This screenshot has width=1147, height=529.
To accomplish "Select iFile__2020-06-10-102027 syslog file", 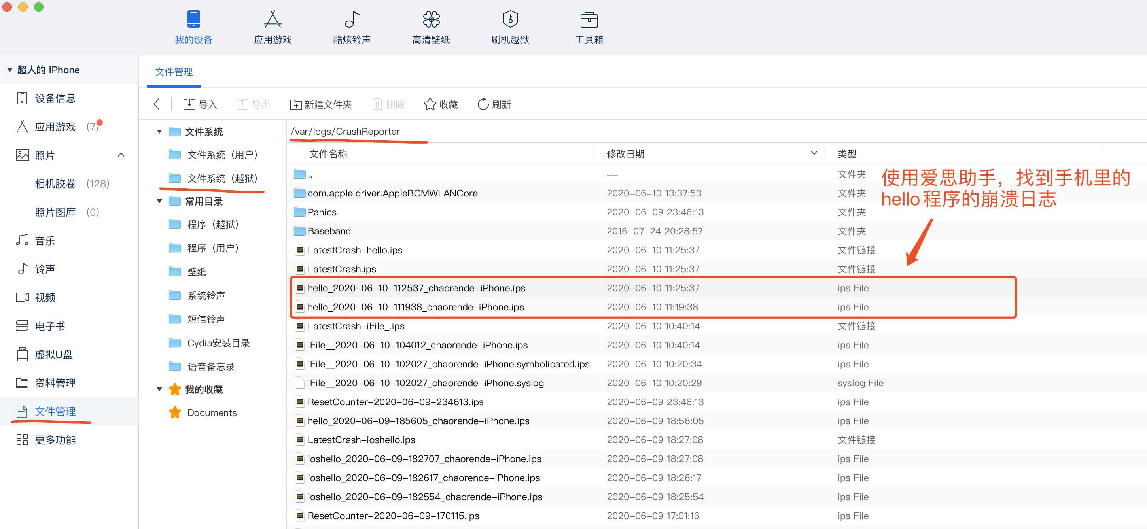I will [717, 383].
